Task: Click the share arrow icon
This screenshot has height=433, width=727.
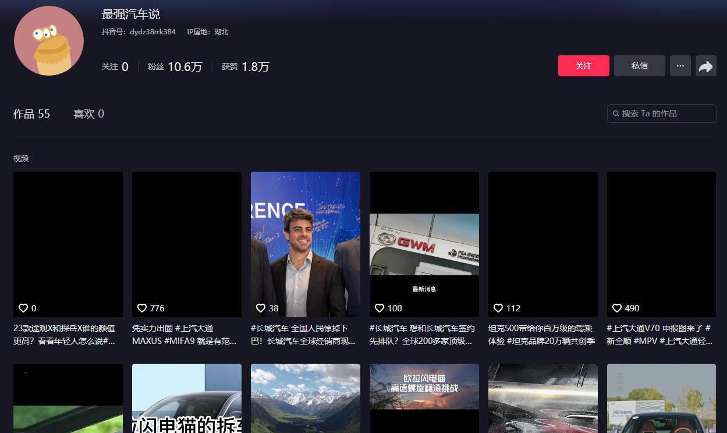Action: click(x=706, y=66)
